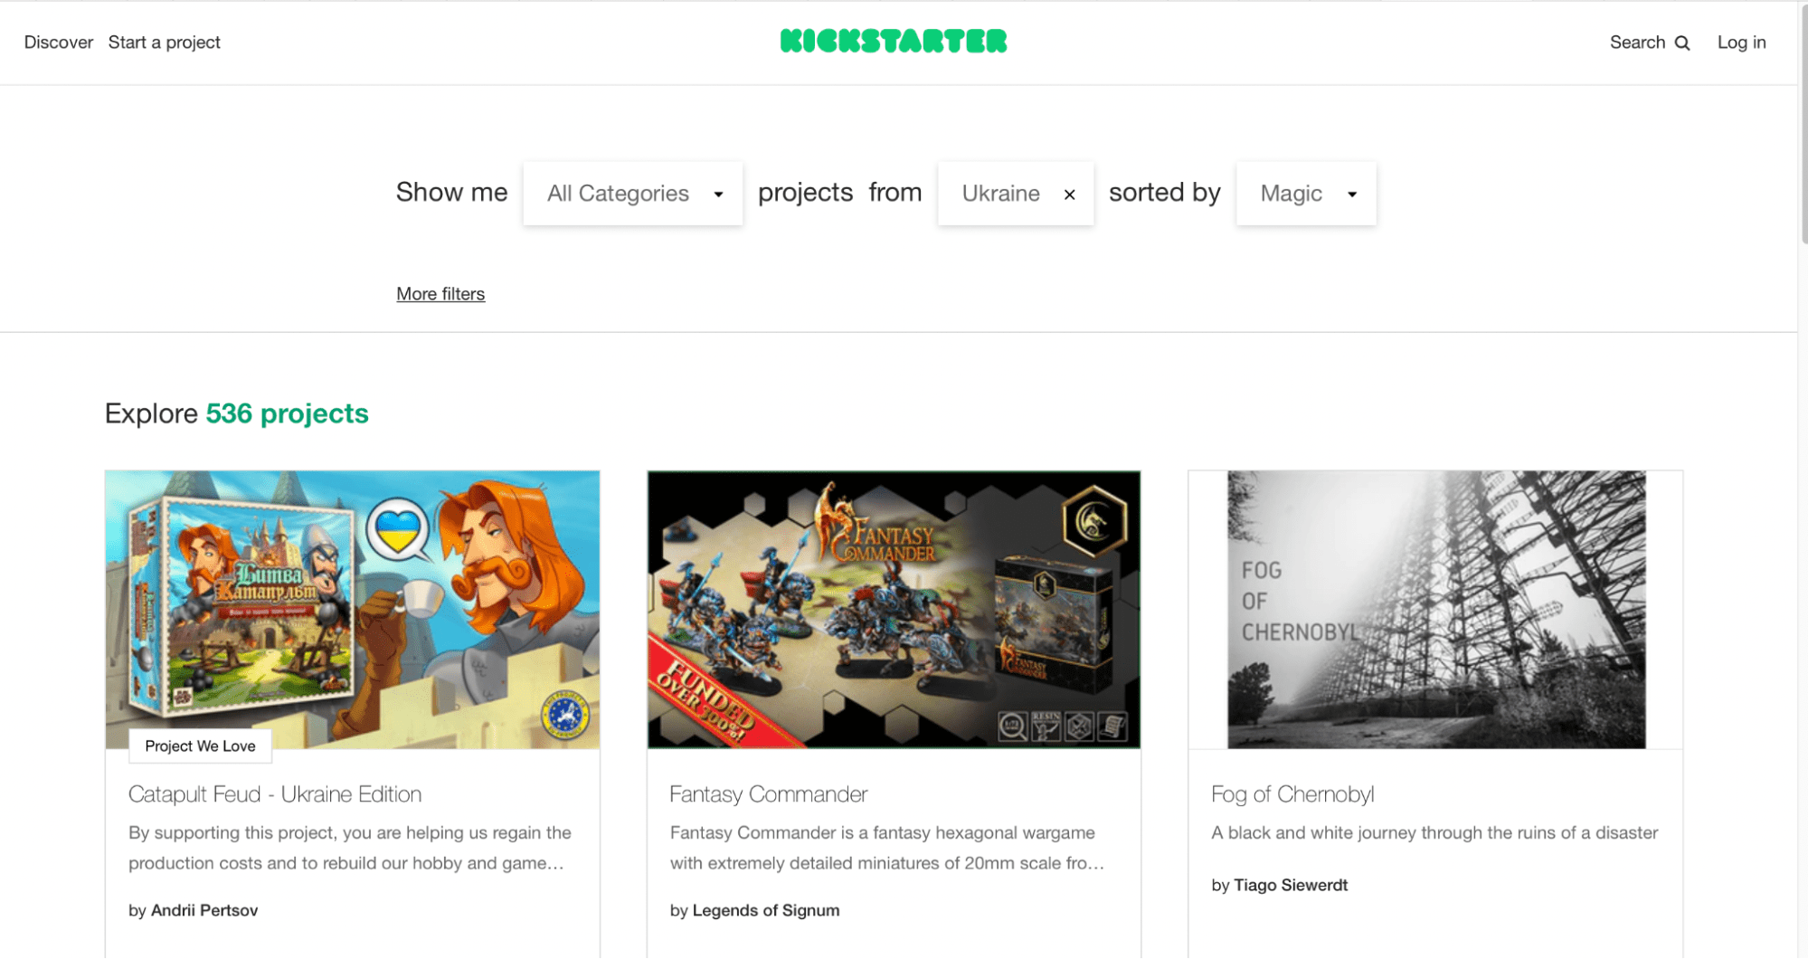Click the All Categories dropdown arrow

click(718, 195)
